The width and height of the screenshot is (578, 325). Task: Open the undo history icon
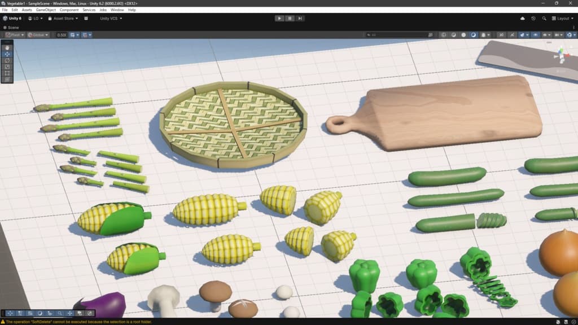[x=533, y=19]
